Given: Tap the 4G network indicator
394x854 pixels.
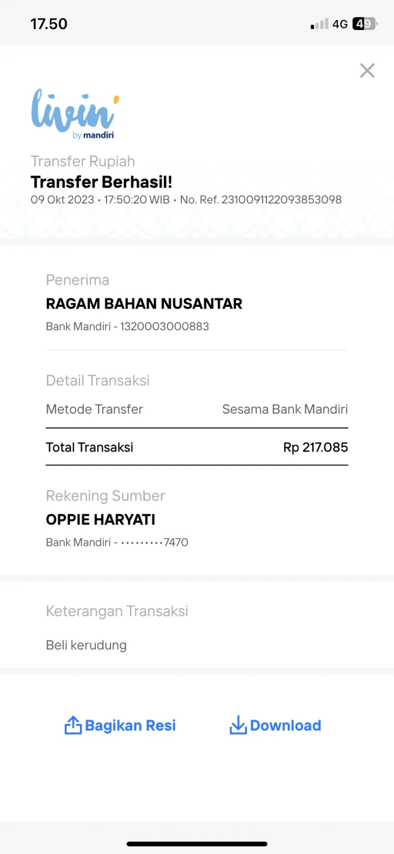Looking at the screenshot, I should tap(340, 24).
